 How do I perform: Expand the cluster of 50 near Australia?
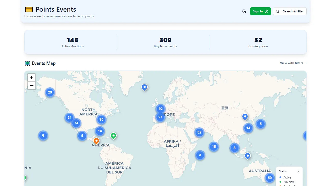(270, 178)
